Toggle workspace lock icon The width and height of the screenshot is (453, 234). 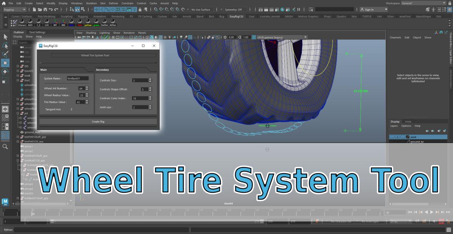click(449, 3)
